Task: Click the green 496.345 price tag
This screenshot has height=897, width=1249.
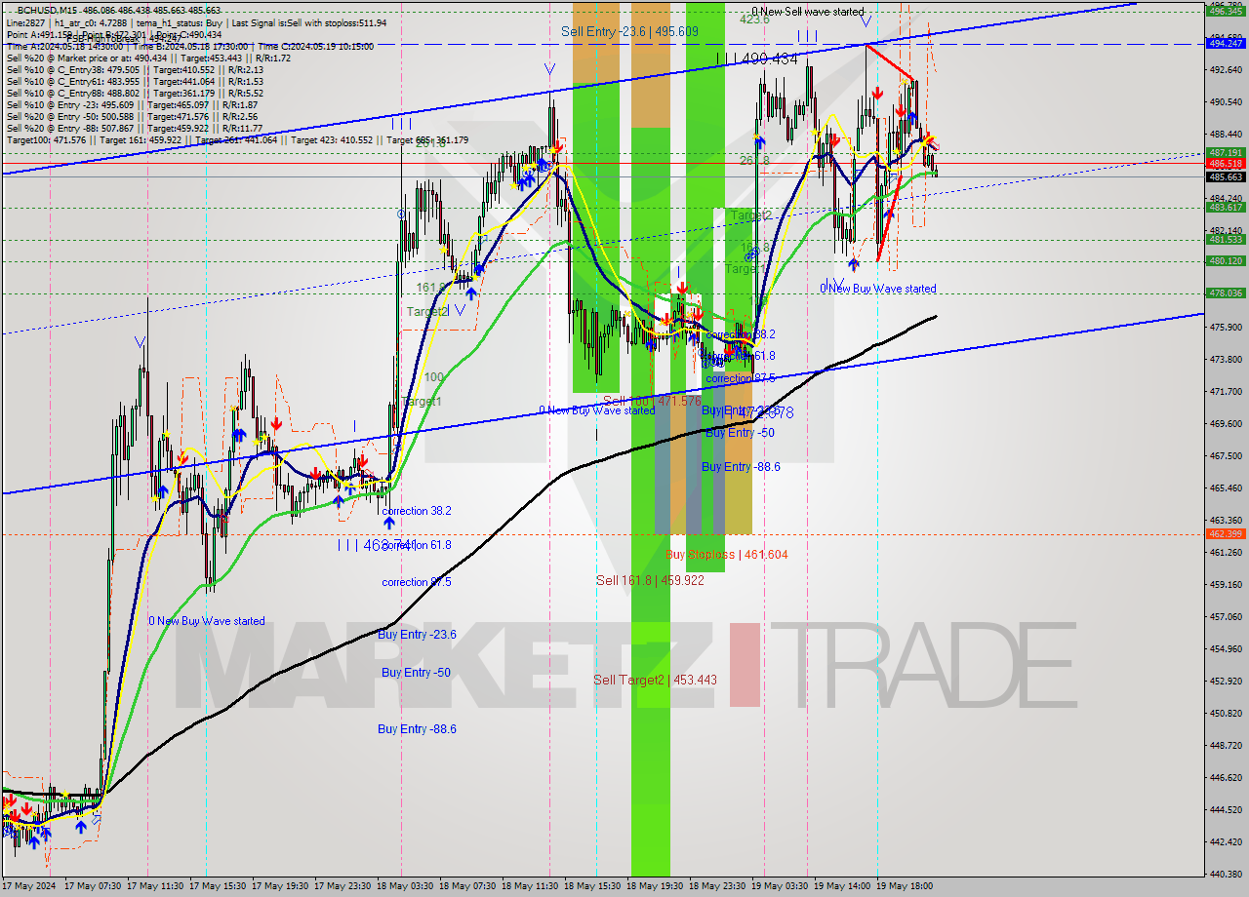Action: pos(1225,11)
